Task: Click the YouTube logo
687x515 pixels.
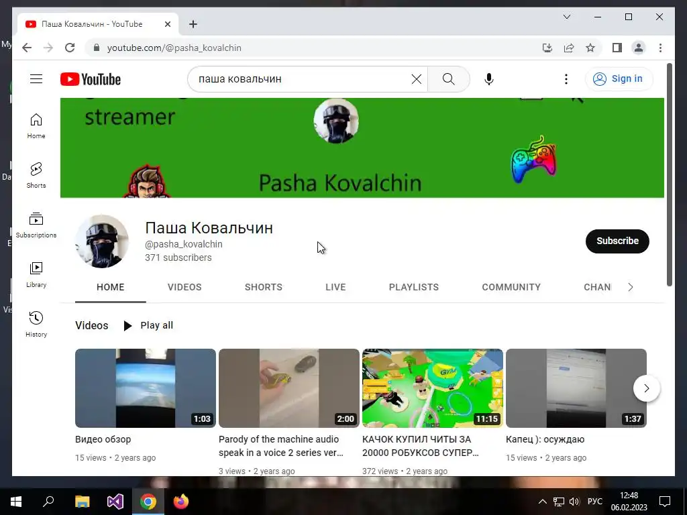Action: click(x=91, y=79)
